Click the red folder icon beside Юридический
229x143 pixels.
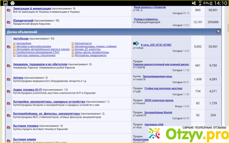click(9, 23)
